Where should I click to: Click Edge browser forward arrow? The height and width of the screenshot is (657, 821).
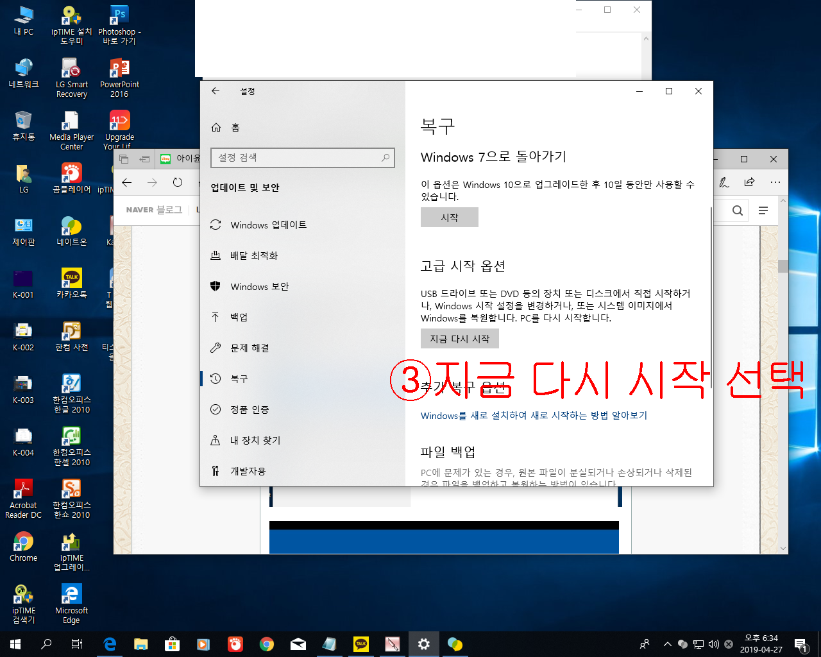pyautogui.click(x=152, y=183)
